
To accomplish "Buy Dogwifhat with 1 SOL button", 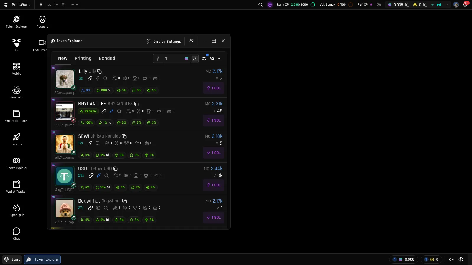I will pos(214,218).
